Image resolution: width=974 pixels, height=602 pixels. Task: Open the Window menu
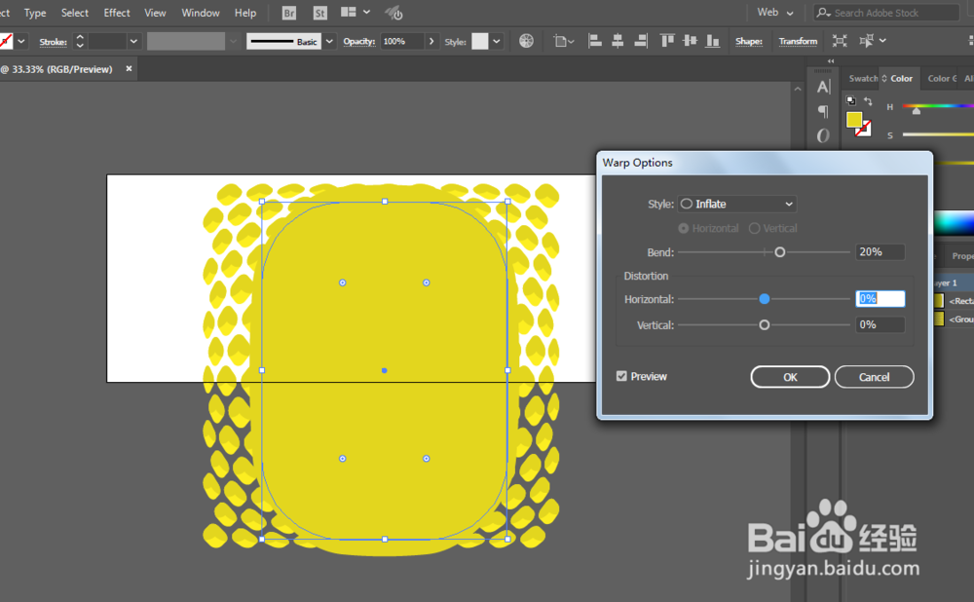coord(200,13)
